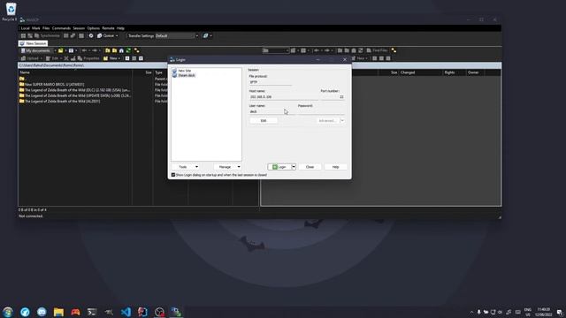Expand the Advanced dropdown arrow
Image resolution: width=566 pixels, height=318 pixels.
(x=342, y=121)
